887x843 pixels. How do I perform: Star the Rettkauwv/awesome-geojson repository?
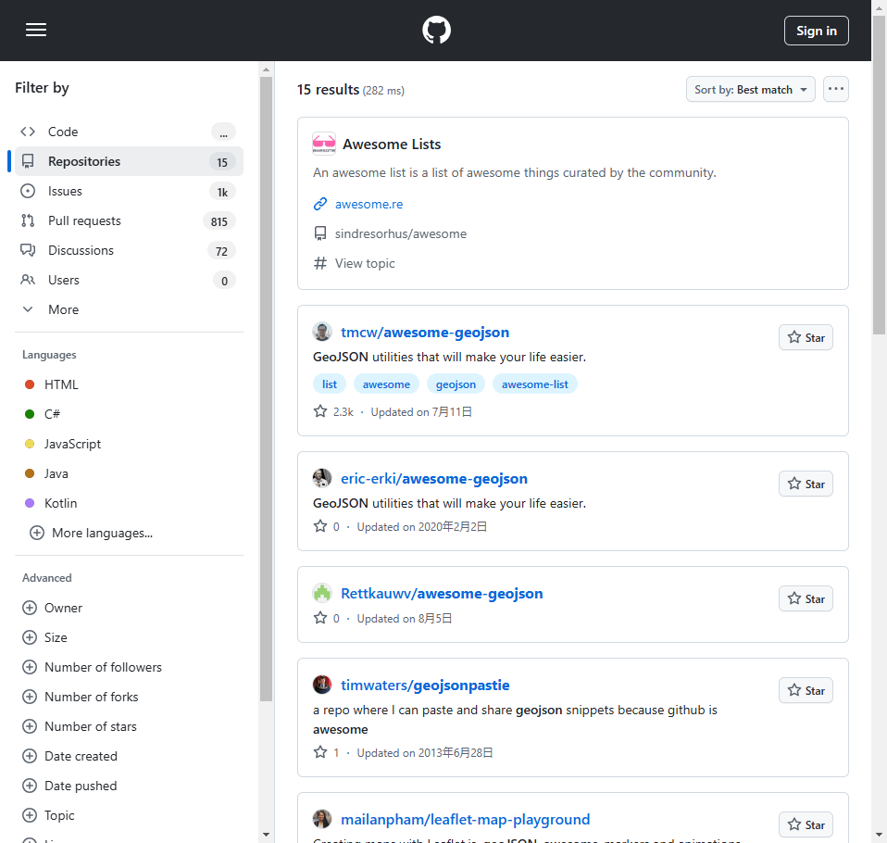806,598
